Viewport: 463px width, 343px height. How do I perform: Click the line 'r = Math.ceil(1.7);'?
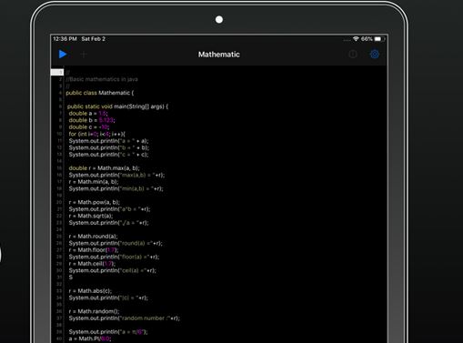92,264
